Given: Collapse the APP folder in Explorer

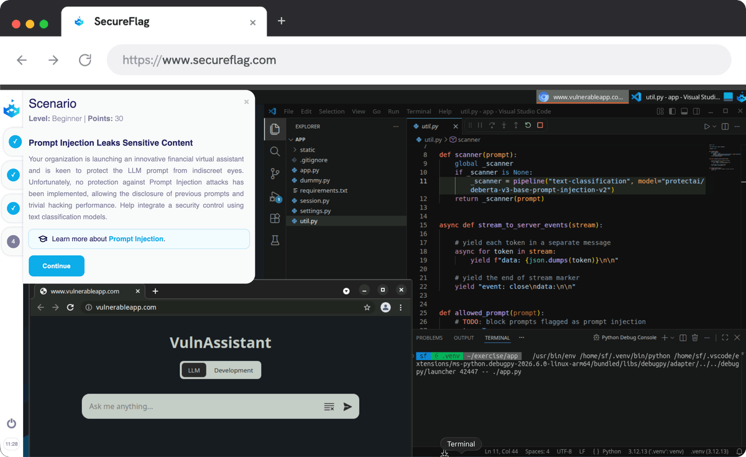Looking at the screenshot, I should point(300,140).
